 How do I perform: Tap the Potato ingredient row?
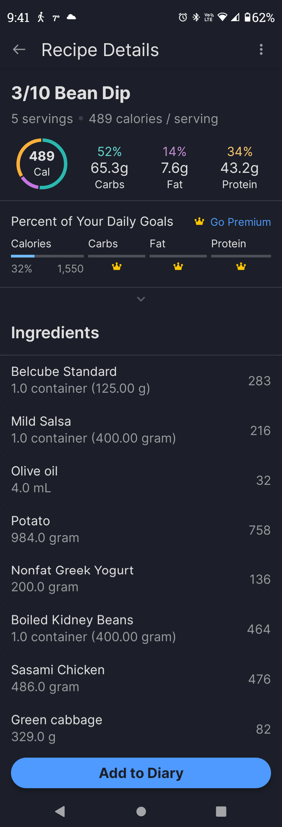pyautogui.click(x=141, y=529)
